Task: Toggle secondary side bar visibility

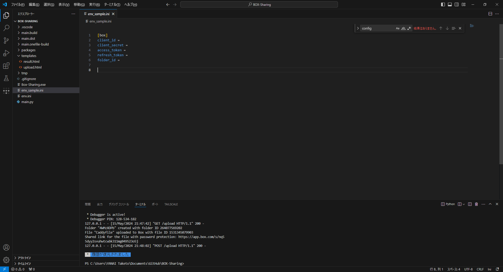Action: 457,4
